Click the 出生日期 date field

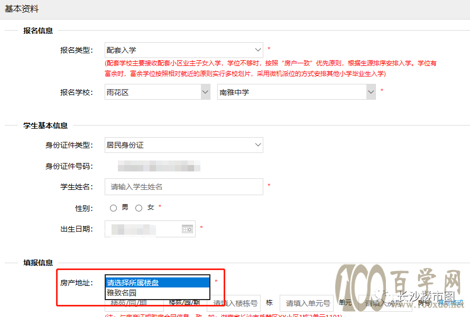pyautogui.click(x=150, y=229)
